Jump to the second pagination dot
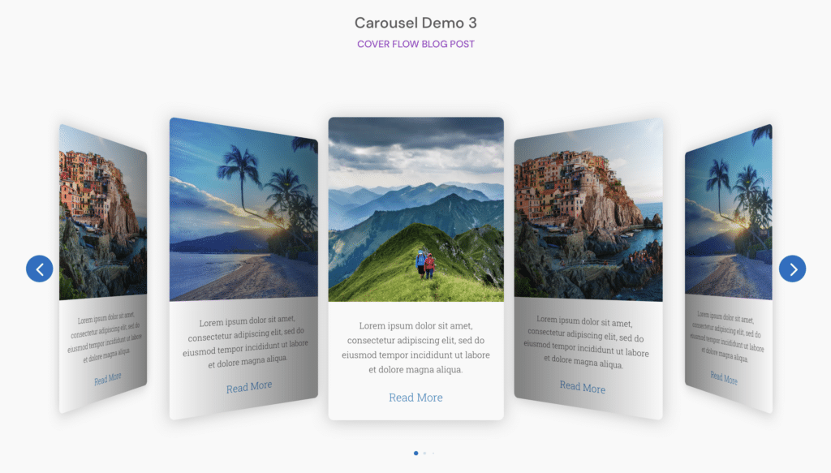831x473 pixels. point(424,453)
